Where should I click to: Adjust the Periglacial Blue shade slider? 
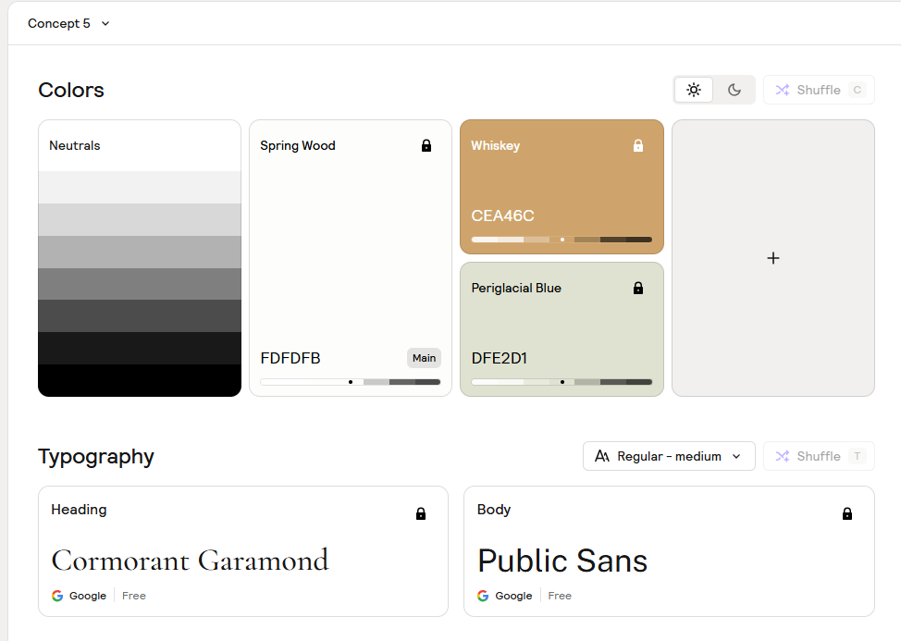click(x=562, y=382)
